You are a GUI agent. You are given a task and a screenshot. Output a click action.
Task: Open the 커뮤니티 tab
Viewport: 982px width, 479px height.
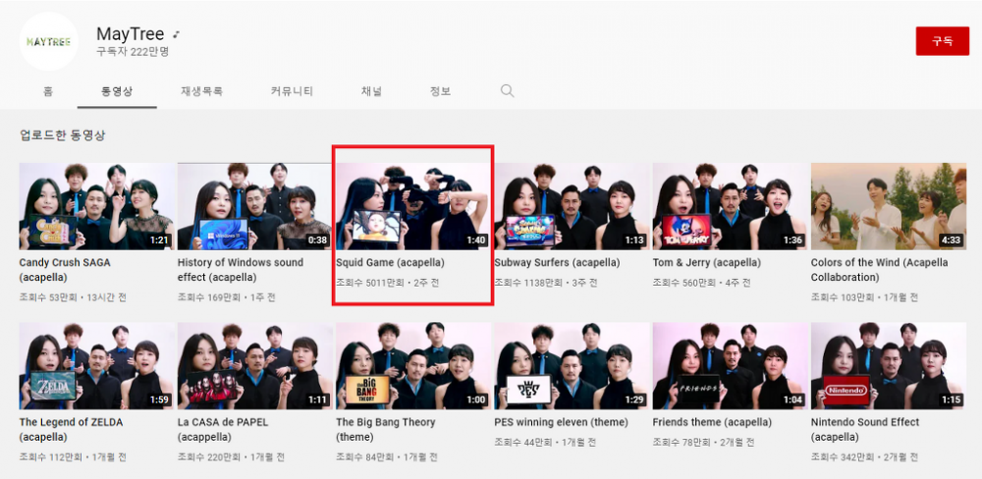tap(292, 91)
